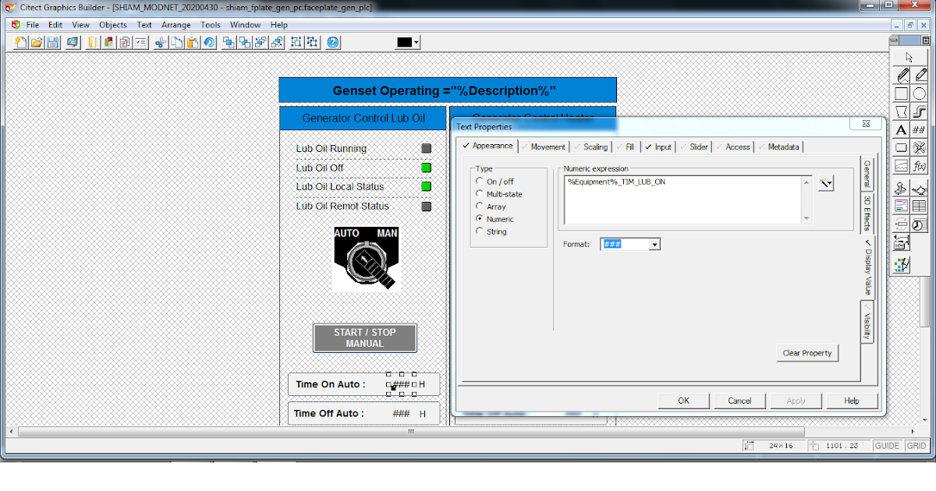
Task: Open the Arrange menu
Action: point(176,24)
